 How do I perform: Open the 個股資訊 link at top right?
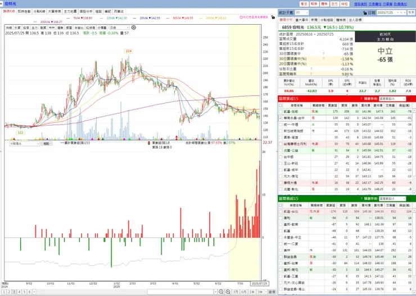(360, 4)
